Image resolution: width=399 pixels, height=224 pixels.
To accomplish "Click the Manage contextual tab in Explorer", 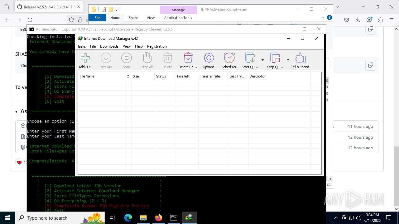I will pyautogui.click(x=178, y=10).
